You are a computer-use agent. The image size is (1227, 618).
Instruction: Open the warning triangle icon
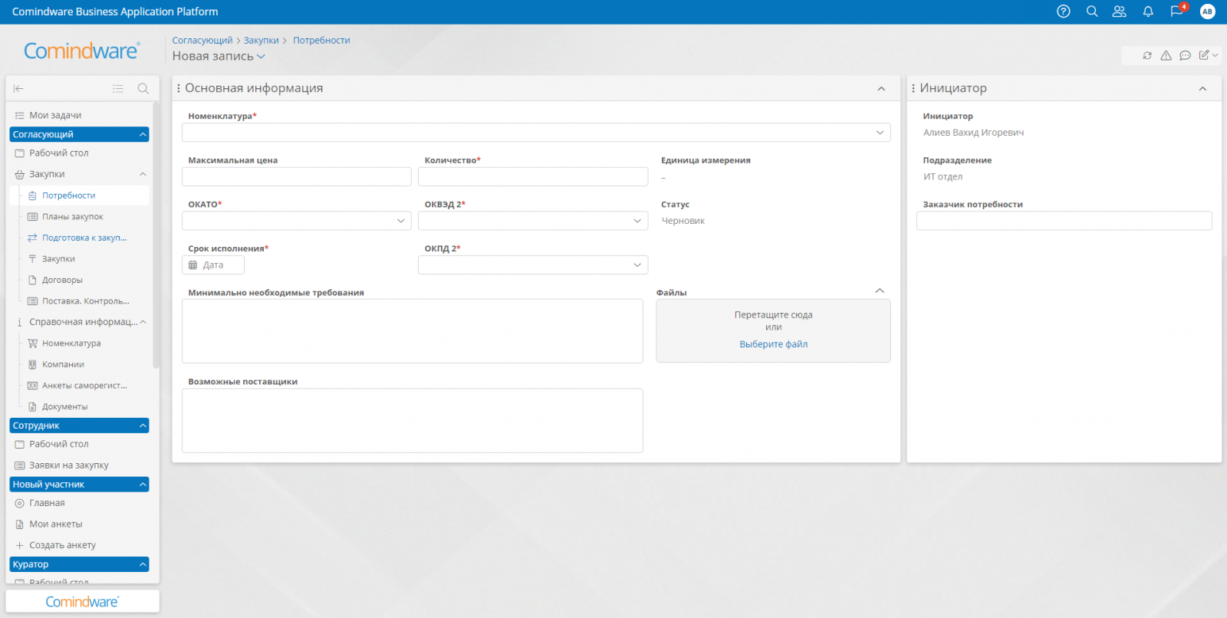click(x=1166, y=55)
